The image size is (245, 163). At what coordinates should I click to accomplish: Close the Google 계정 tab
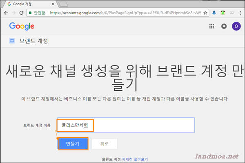[x=53, y=4]
